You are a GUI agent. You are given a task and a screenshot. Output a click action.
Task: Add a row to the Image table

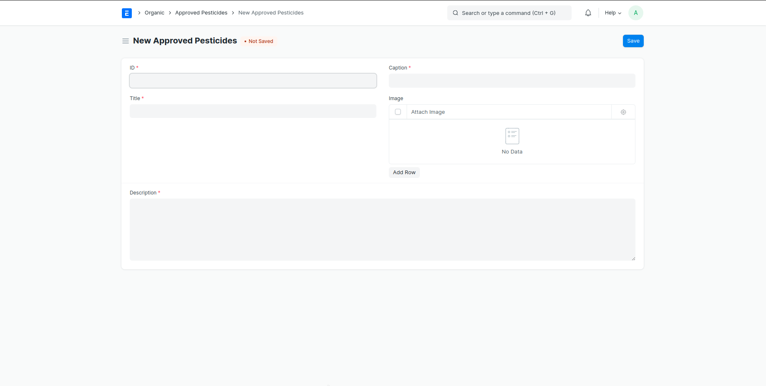[404, 173]
